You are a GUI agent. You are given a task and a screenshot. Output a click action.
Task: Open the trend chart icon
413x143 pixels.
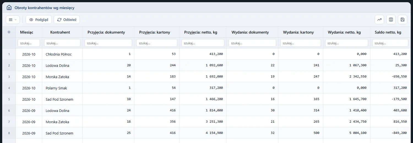point(379,20)
